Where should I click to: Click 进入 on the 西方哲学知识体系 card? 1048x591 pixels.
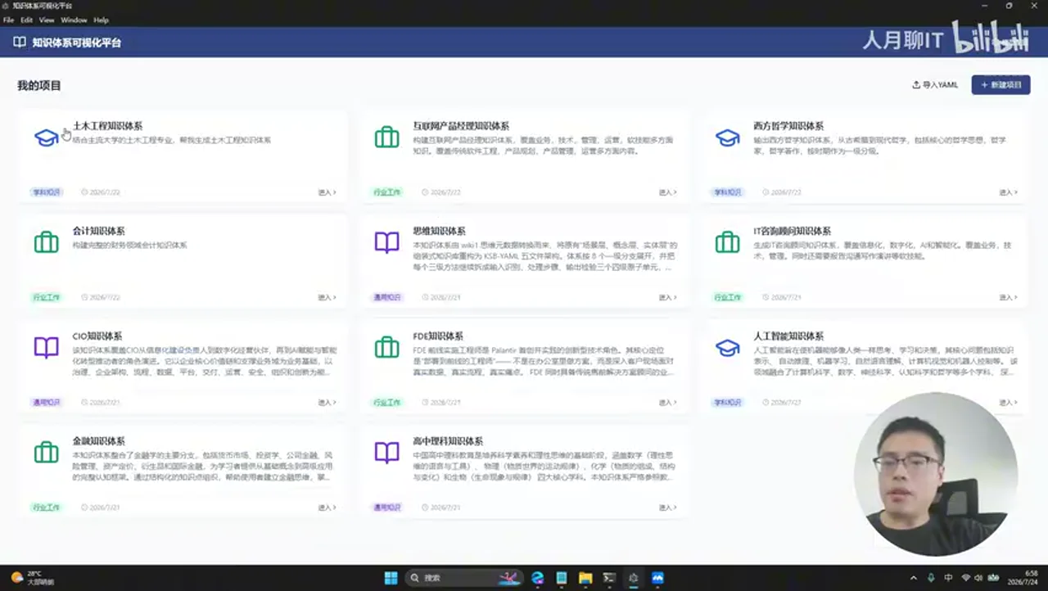1009,192
